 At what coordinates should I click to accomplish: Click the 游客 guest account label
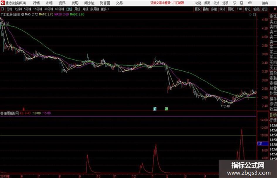click(265, 3)
